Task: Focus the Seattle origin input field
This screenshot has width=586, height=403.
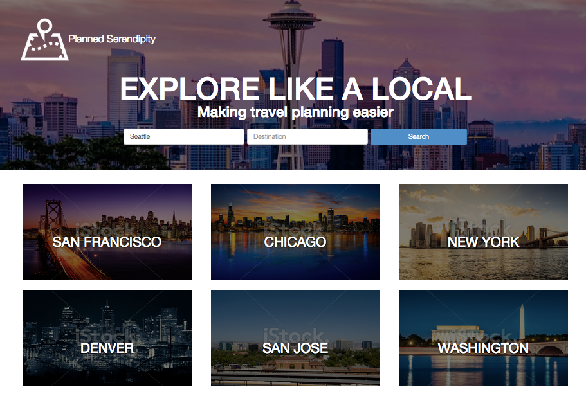Action: pos(184,137)
